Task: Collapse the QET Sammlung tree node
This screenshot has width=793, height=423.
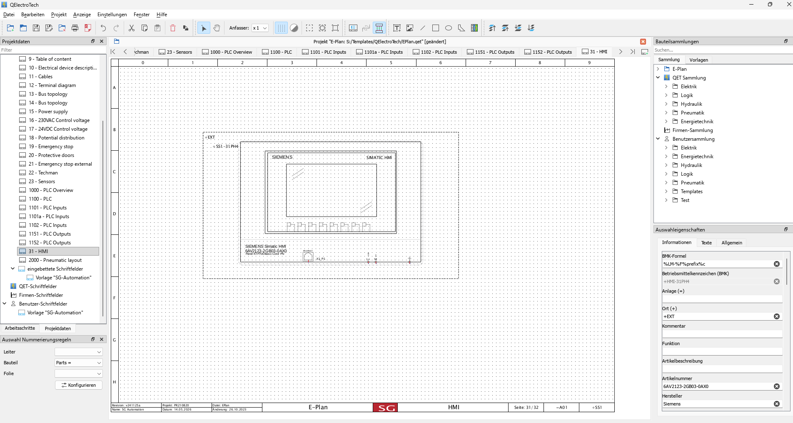Action: point(658,77)
